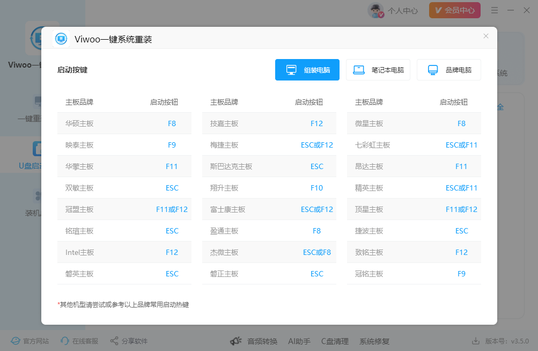538x351 pixels.
Task: Click 昂达主板 row
Action: pyautogui.click(x=414, y=166)
